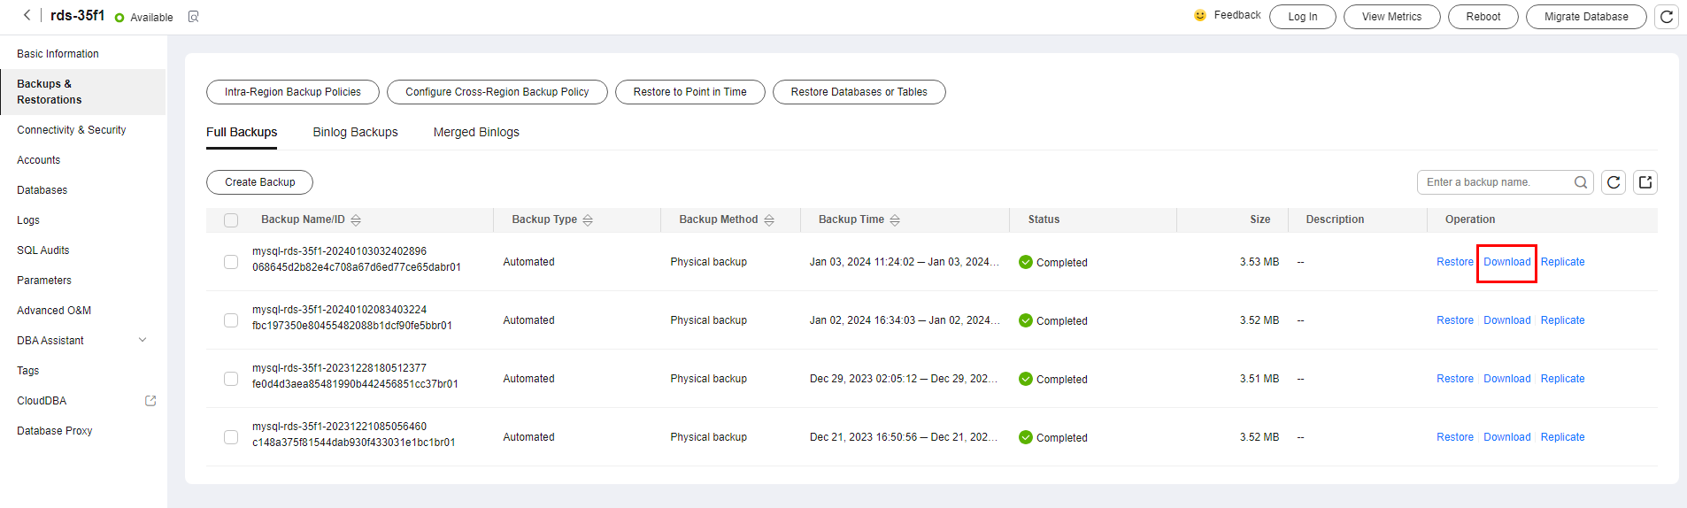Screen dimensions: 1687x508
Task: Sort the table by Backup Time
Action: pyautogui.click(x=895, y=220)
